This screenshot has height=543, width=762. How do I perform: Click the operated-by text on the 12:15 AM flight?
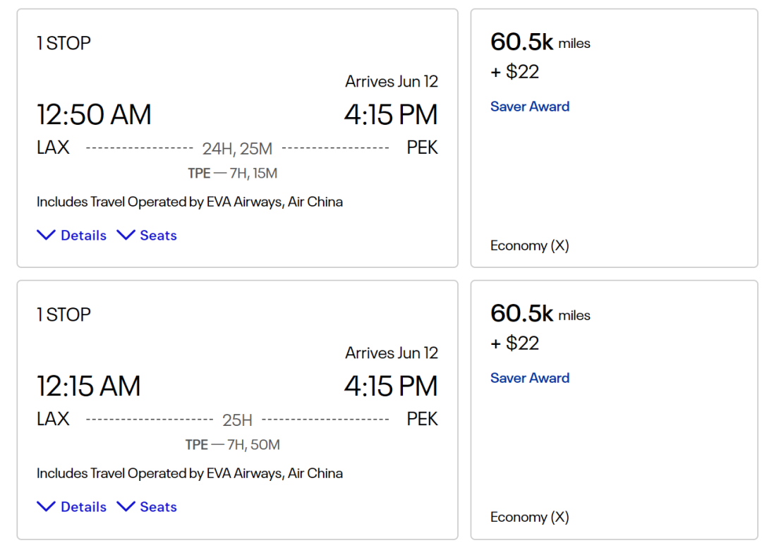pyautogui.click(x=190, y=473)
